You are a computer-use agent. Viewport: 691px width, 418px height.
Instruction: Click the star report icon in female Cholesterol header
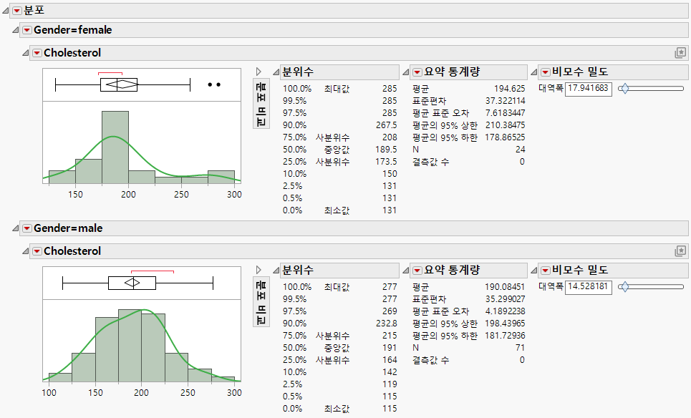(680, 52)
